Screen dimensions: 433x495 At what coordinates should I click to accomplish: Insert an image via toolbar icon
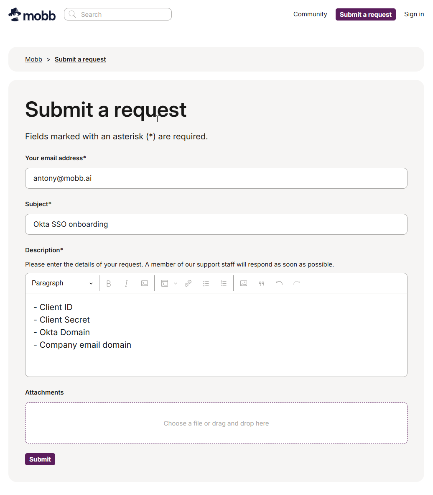(244, 283)
